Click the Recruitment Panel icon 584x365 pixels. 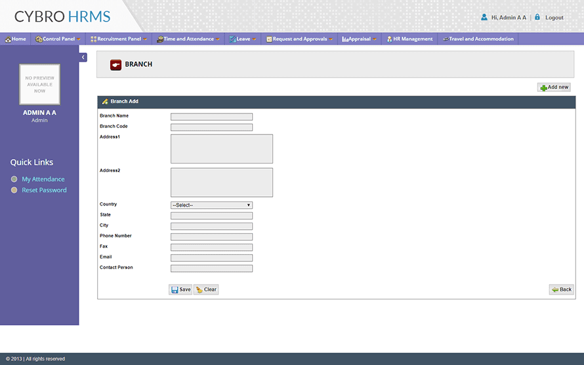93,39
